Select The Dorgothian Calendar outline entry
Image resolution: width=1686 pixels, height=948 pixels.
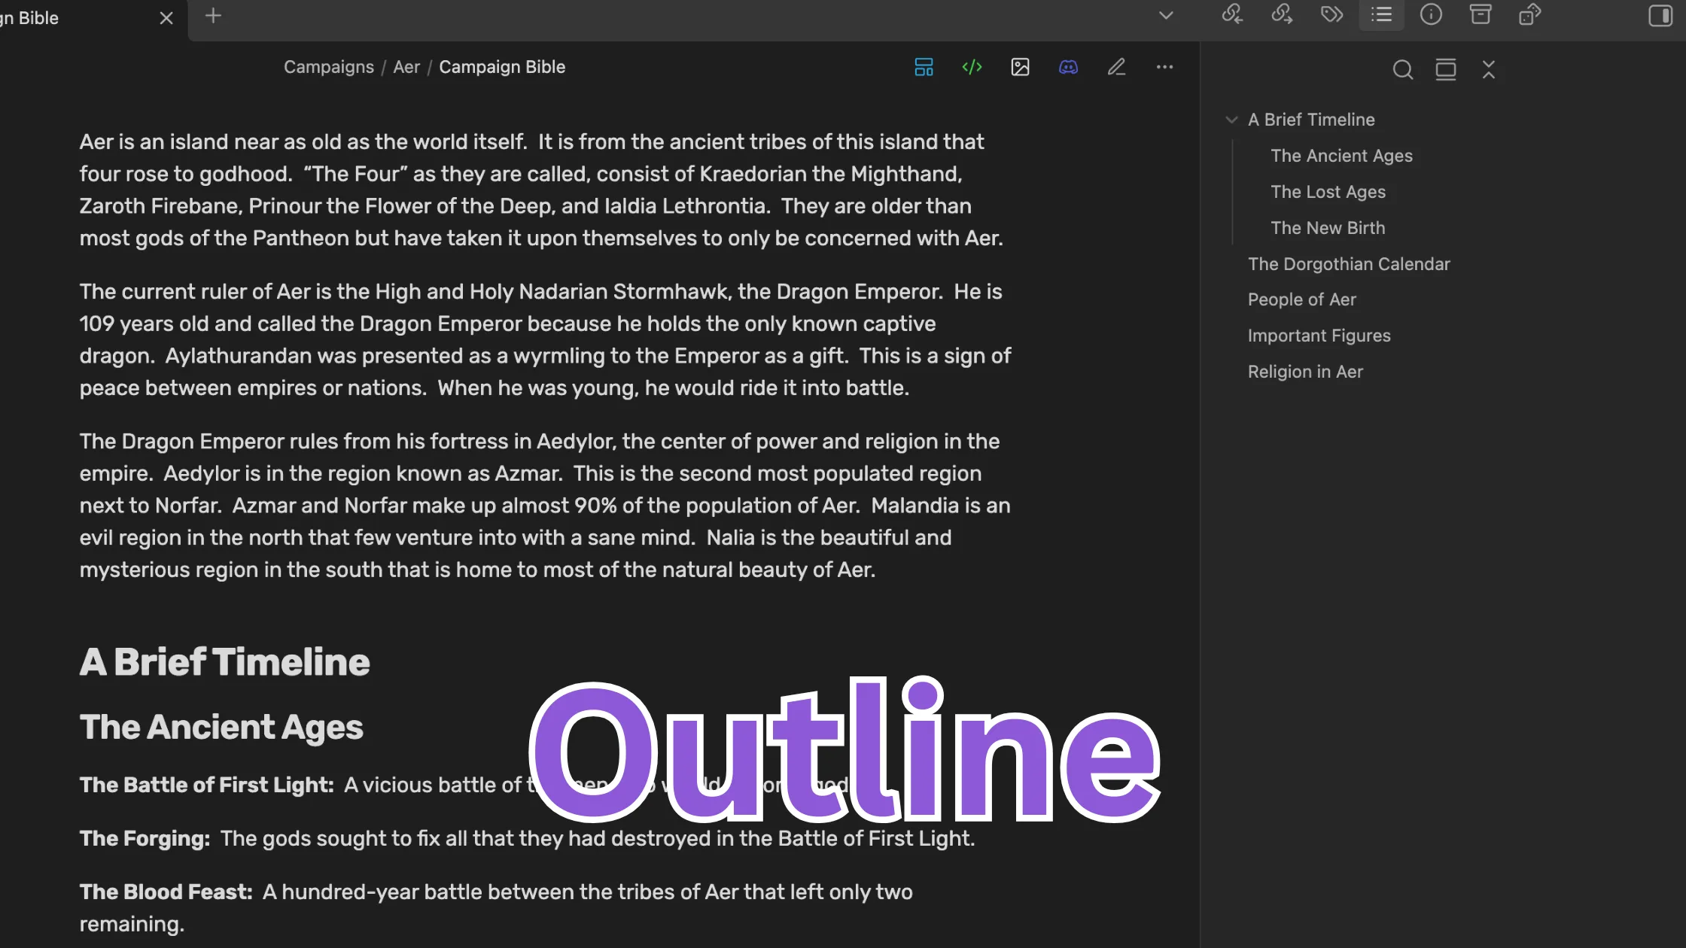(x=1348, y=263)
